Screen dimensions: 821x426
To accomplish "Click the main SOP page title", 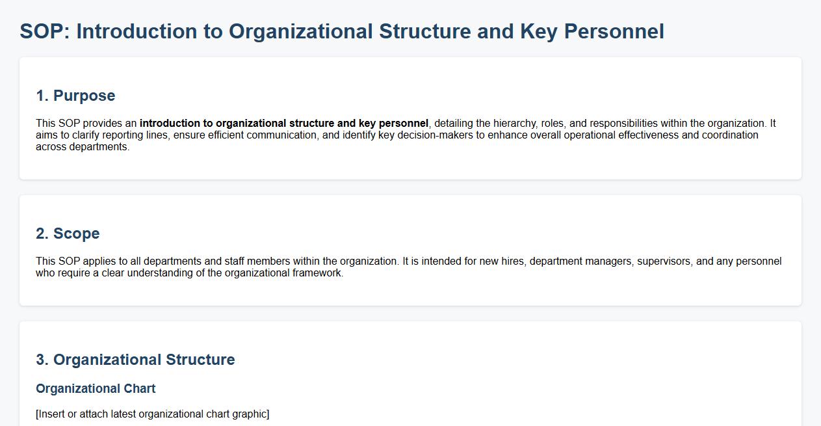I will (x=342, y=31).
